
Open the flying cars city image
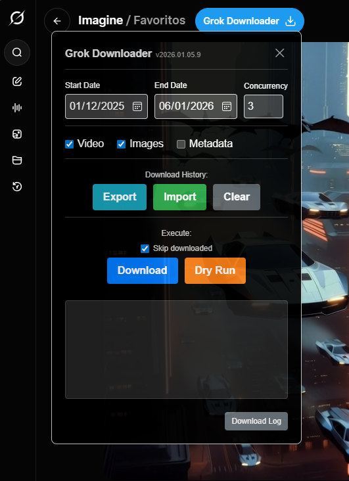coord(325,261)
